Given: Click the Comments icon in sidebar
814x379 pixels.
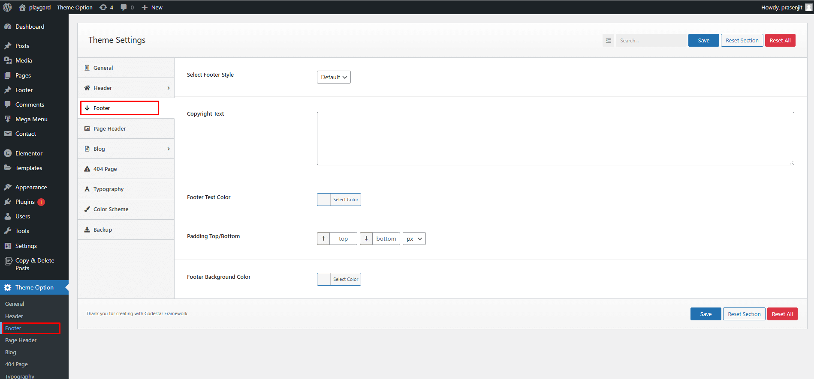Looking at the screenshot, I should coord(8,104).
